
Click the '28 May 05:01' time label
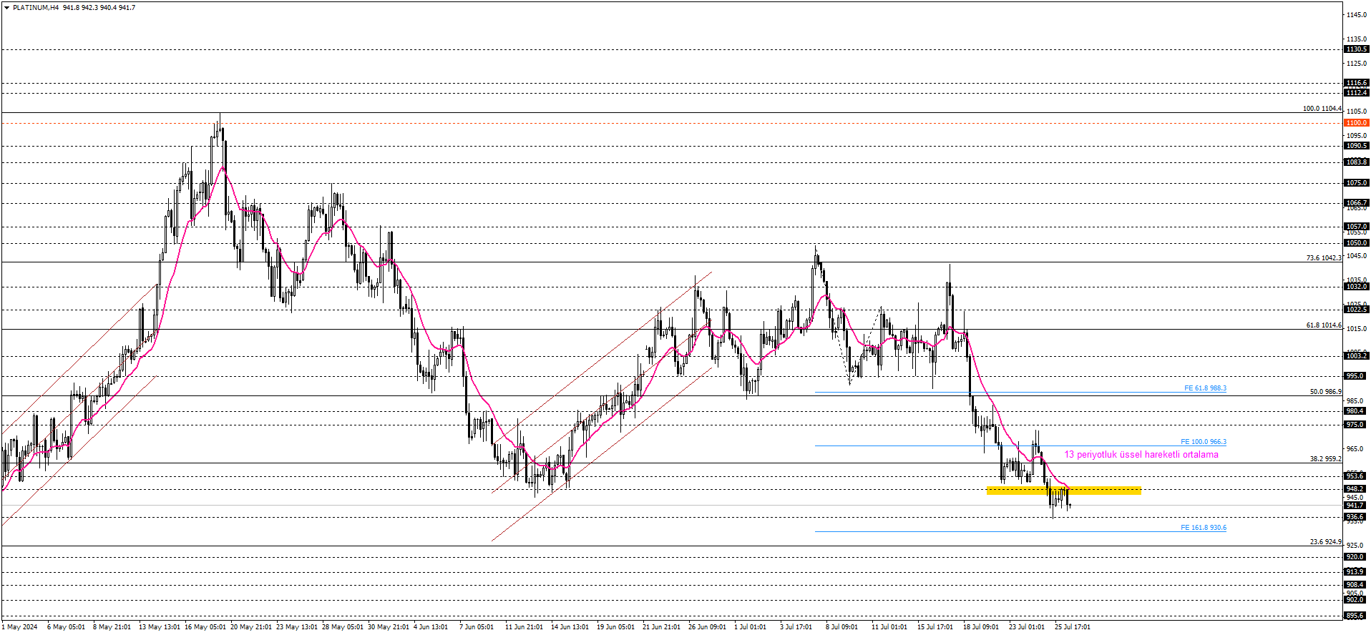pos(343,627)
